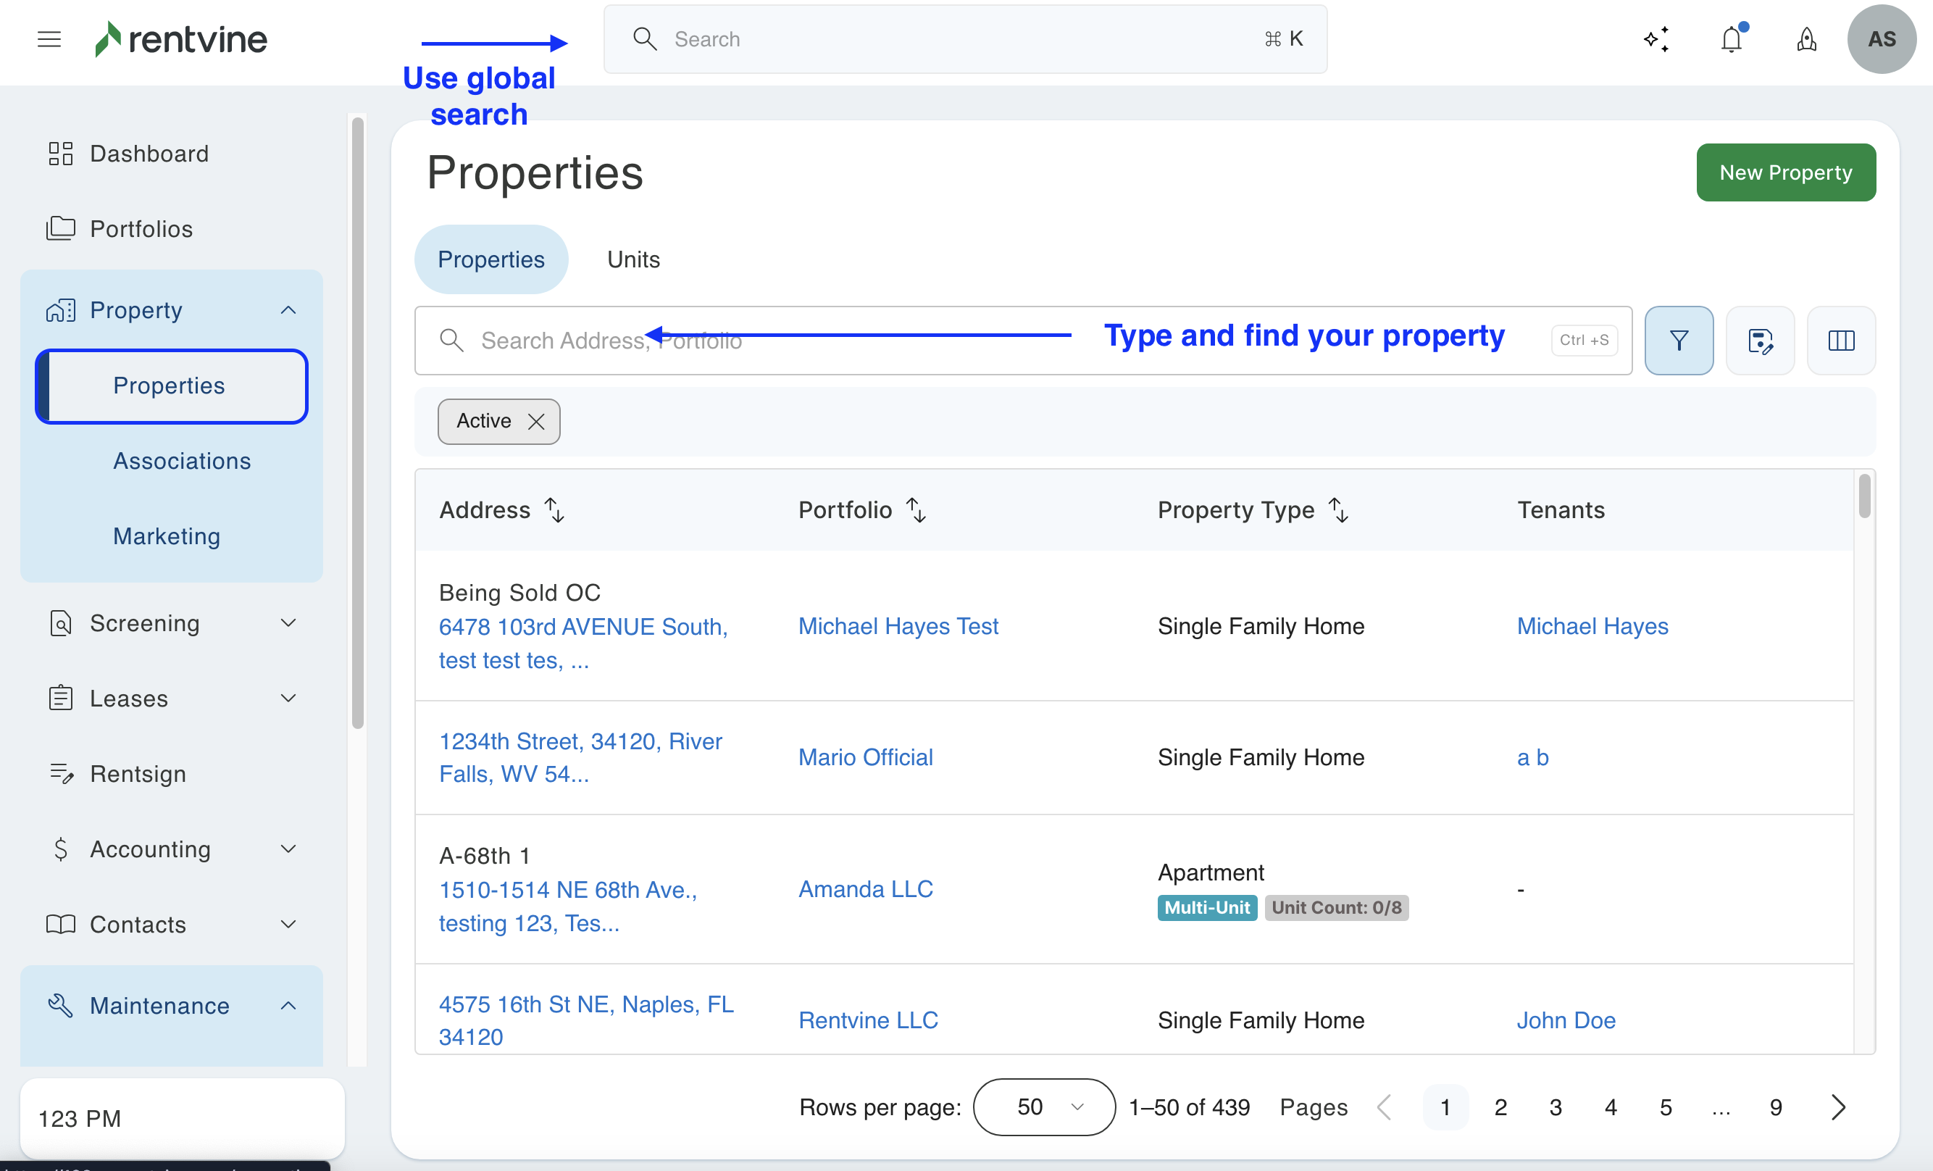Click the AI sparkle icon in header
This screenshot has height=1171, width=1933.
click(x=1656, y=39)
